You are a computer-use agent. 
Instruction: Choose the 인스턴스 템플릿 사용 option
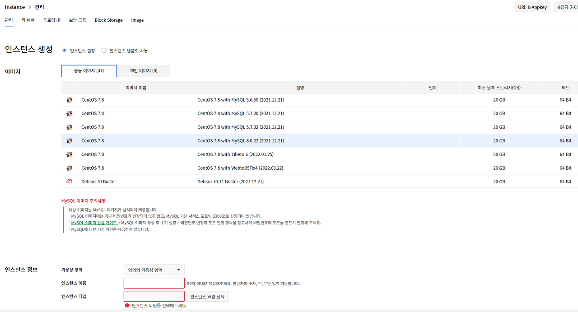pos(104,50)
